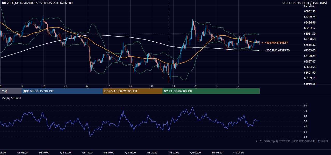Click the 4/5 18:00 date axis label

point(130,153)
